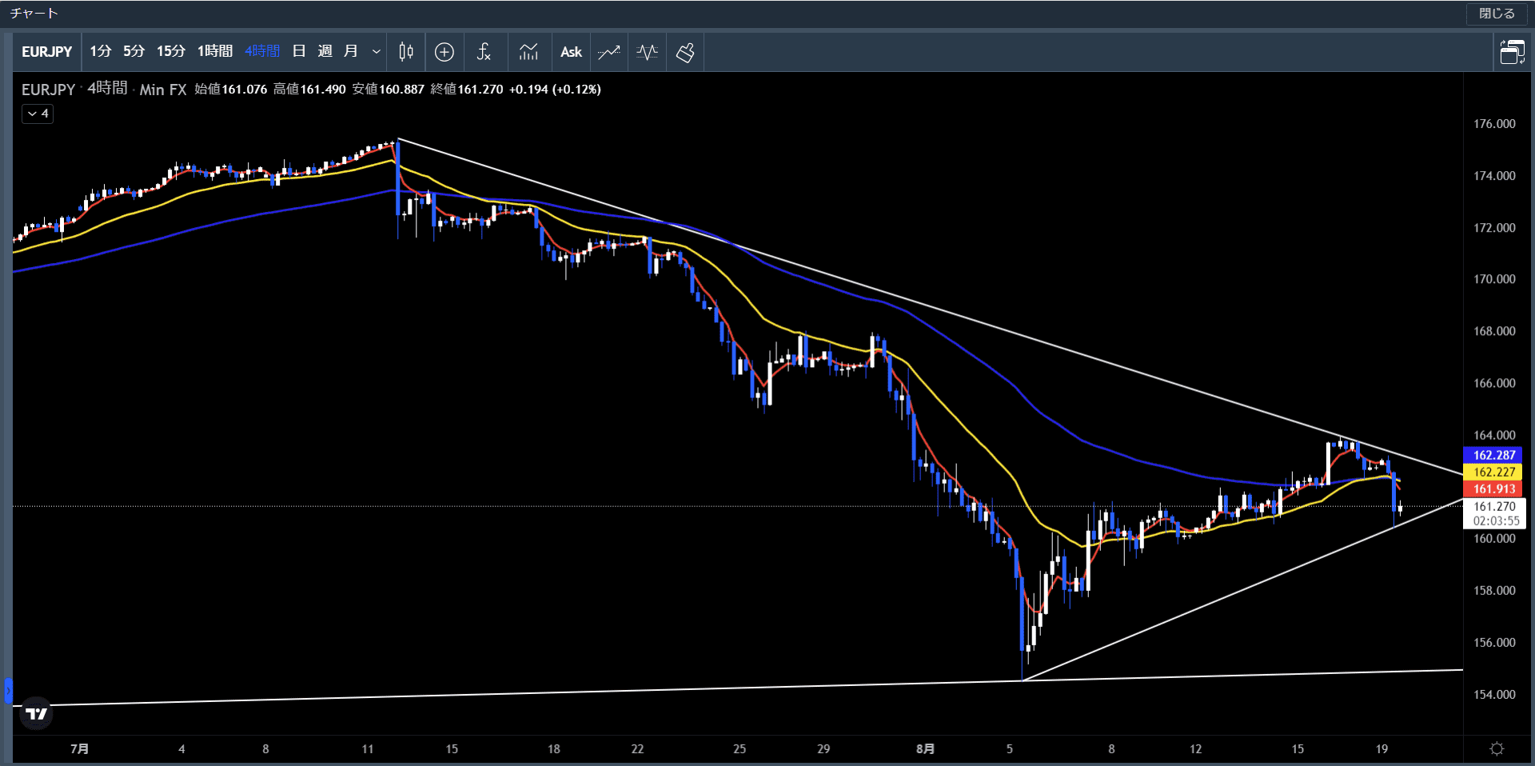Expand the more timeframes dropdown arrow
Image resolution: width=1535 pixels, height=766 pixels.
tap(377, 52)
